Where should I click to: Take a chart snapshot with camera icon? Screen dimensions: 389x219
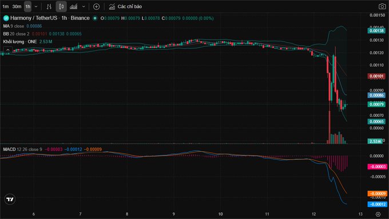point(382,6)
